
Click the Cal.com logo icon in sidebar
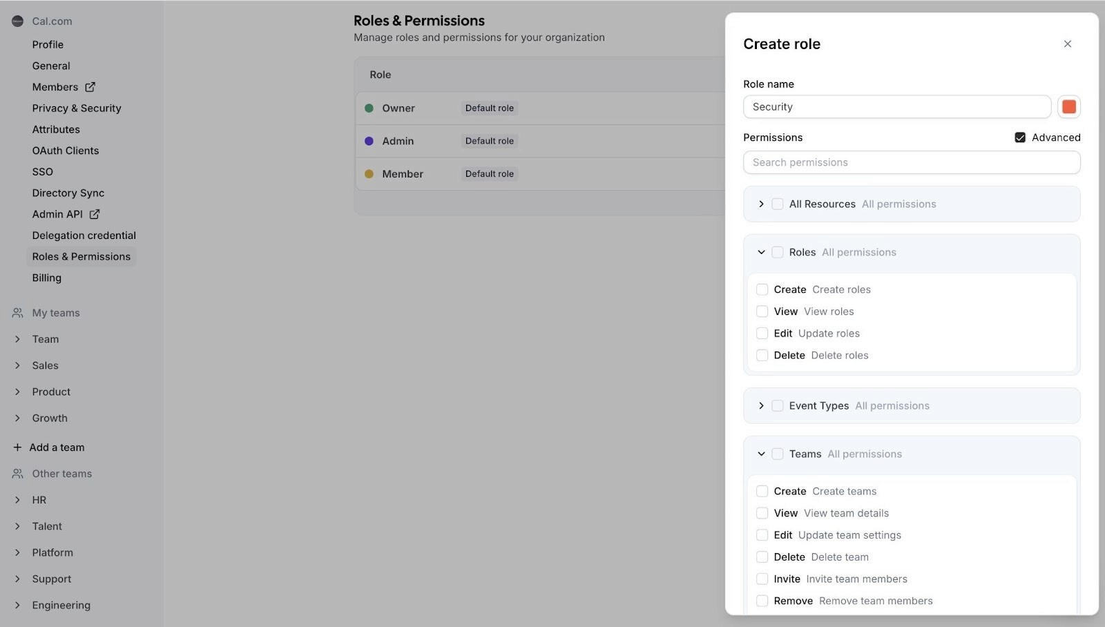pyautogui.click(x=17, y=21)
